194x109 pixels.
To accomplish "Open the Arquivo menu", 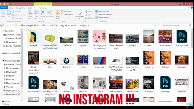I will (x=4, y=8).
